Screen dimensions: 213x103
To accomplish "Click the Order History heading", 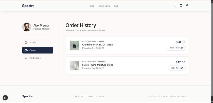I will tap(81, 26).
